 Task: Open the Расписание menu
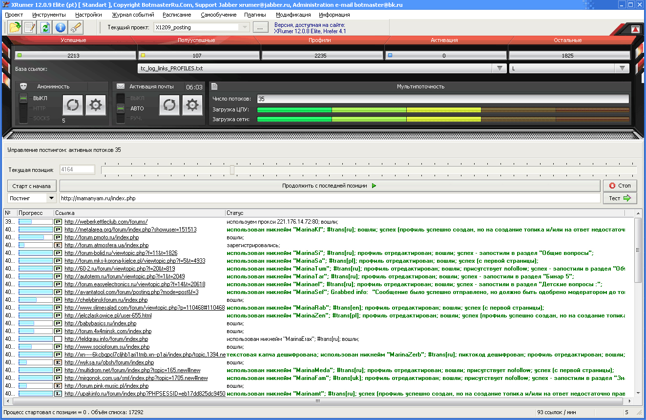point(178,15)
